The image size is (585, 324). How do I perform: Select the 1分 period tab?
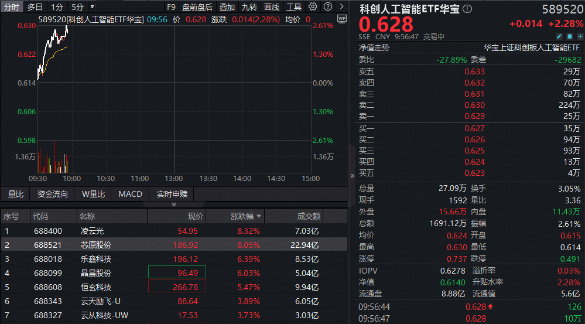click(57, 6)
